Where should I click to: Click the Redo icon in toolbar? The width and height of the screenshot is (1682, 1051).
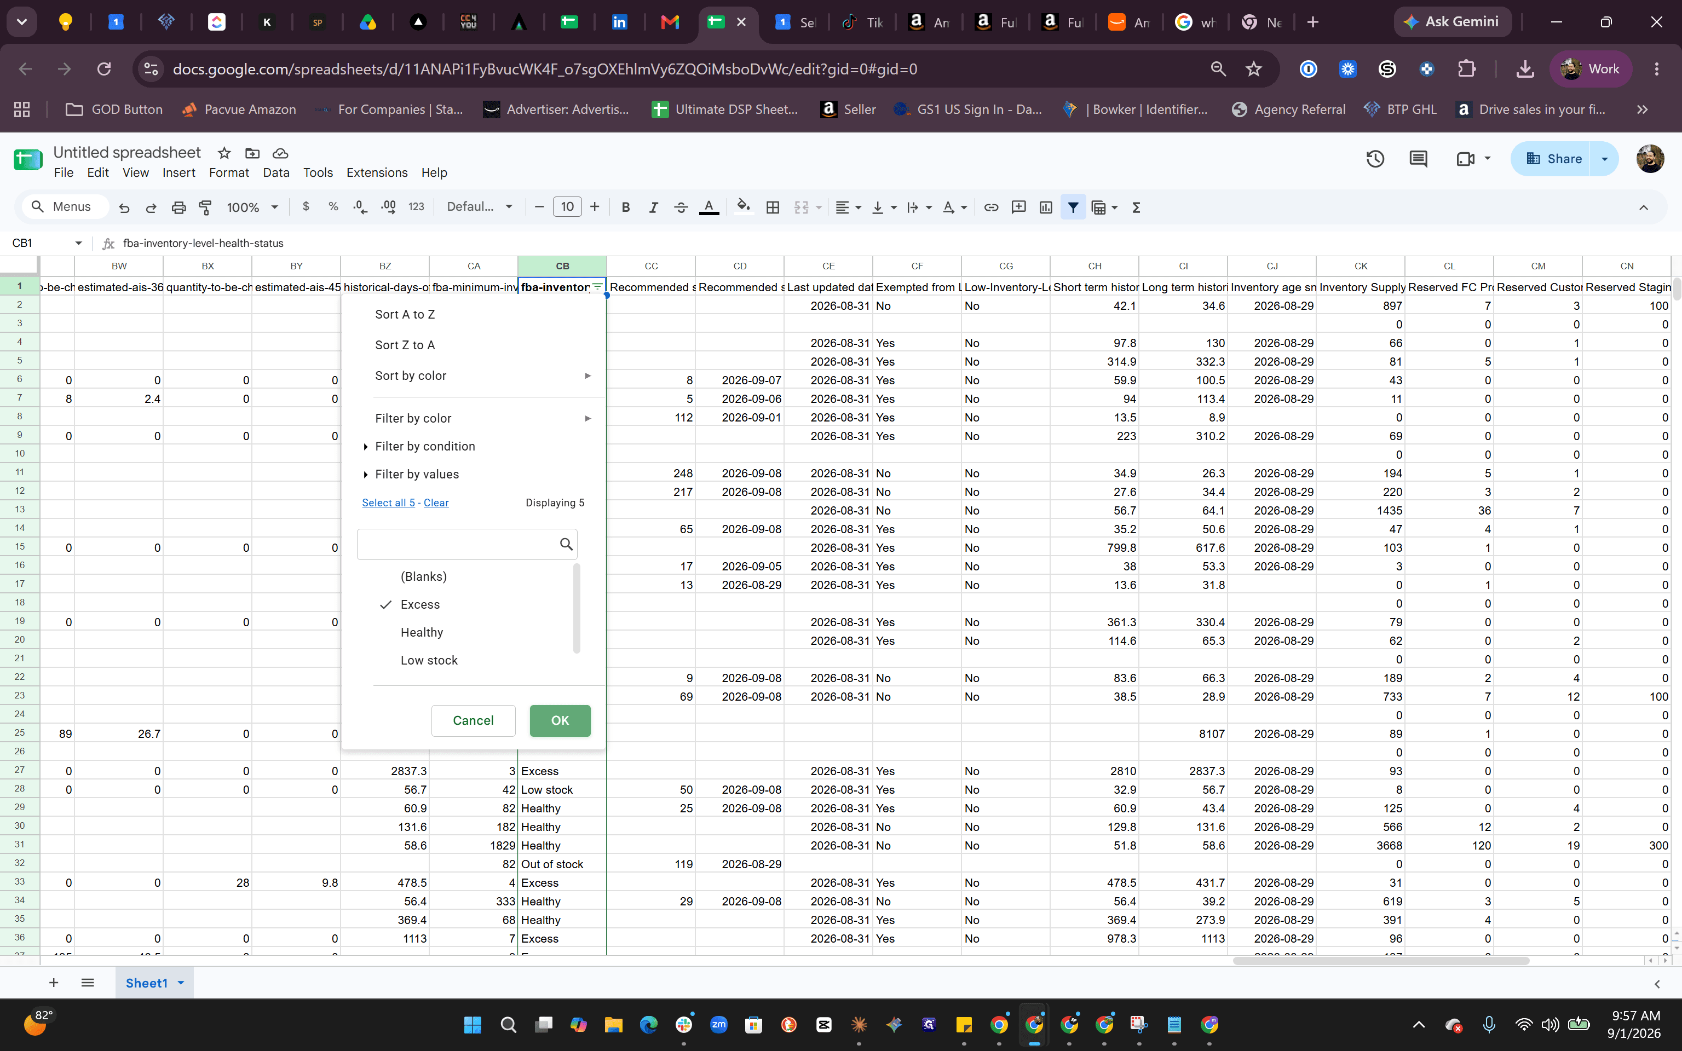tap(151, 207)
